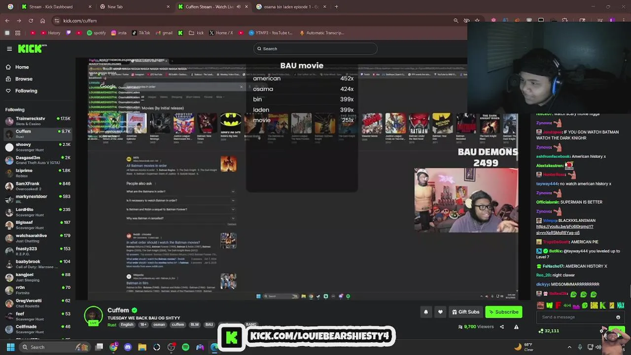Go forward with browser forward arrow
The image size is (631, 355).
coord(19,21)
